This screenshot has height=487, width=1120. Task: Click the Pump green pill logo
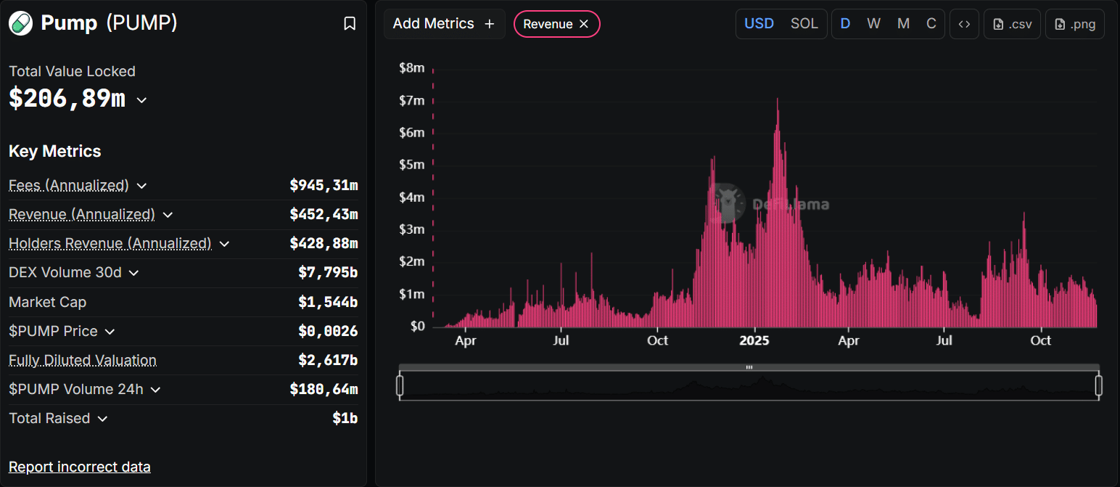coord(20,23)
